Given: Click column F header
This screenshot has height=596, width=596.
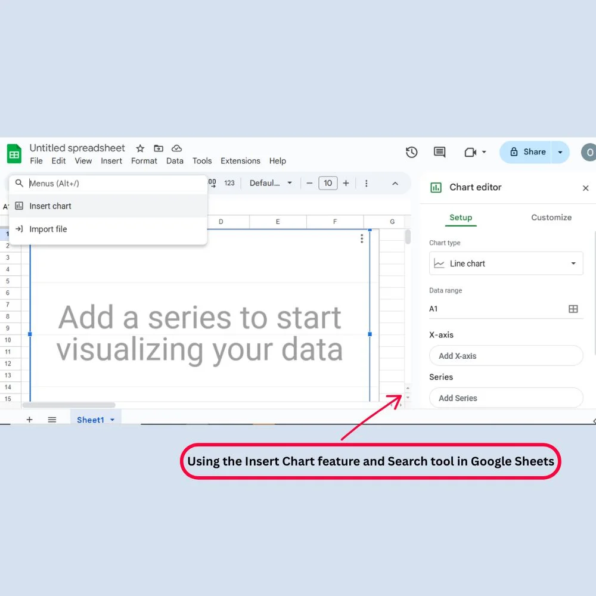Looking at the screenshot, I should [335, 222].
